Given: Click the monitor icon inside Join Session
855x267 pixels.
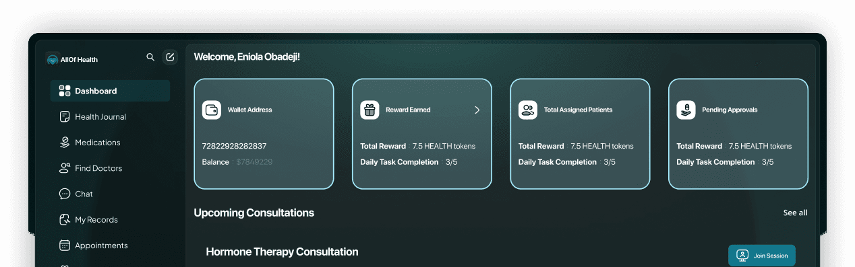Looking at the screenshot, I should pyautogui.click(x=742, y=256).
